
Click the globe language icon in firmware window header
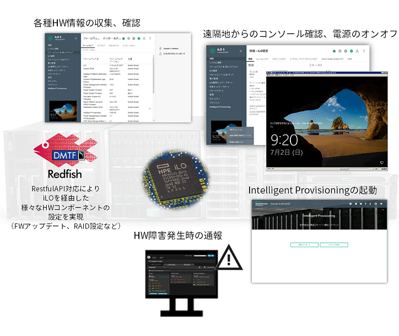click(x=133, y=39)
